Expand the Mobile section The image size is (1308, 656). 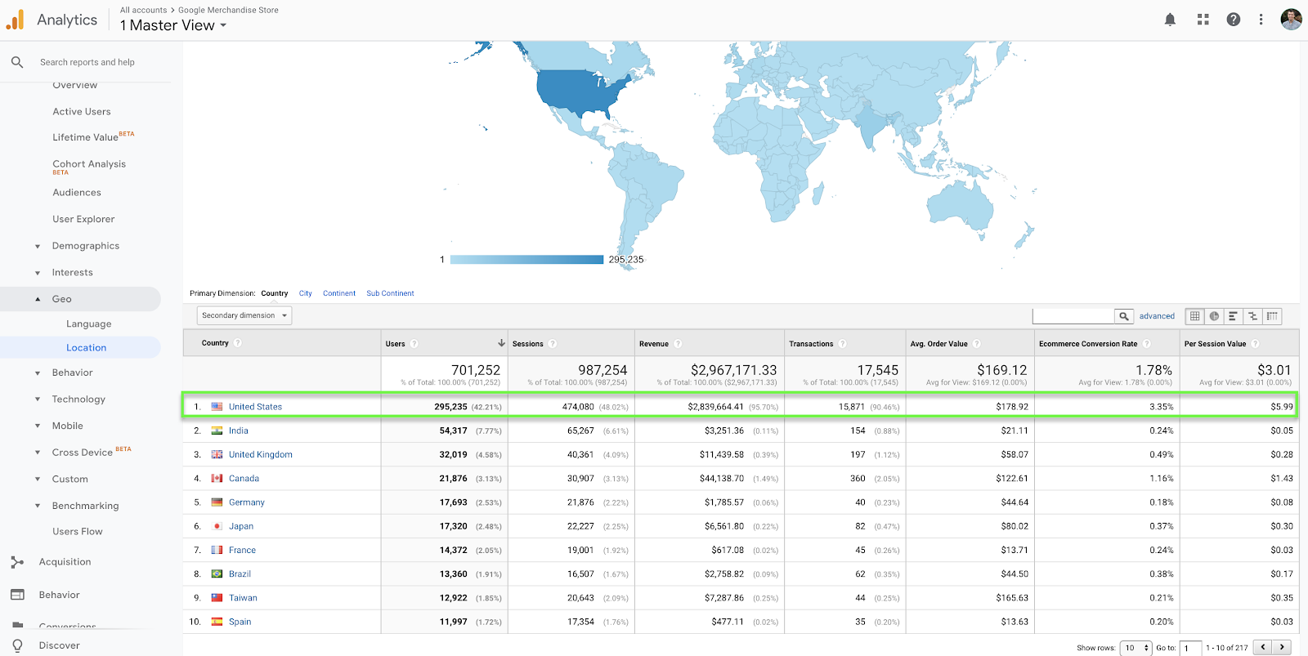click(38, 426)
